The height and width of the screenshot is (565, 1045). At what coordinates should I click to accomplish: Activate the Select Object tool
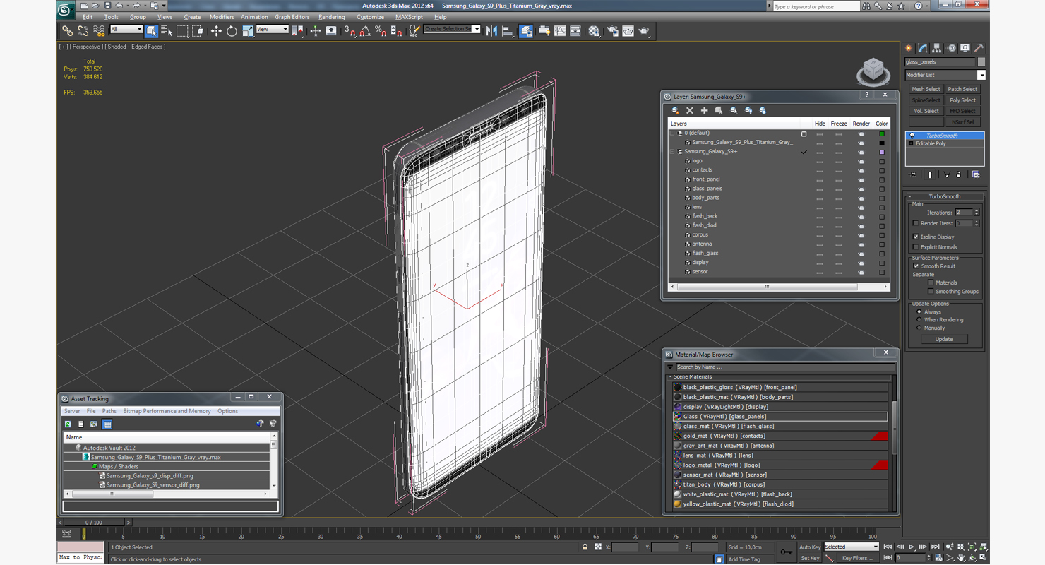click(151, 31)
